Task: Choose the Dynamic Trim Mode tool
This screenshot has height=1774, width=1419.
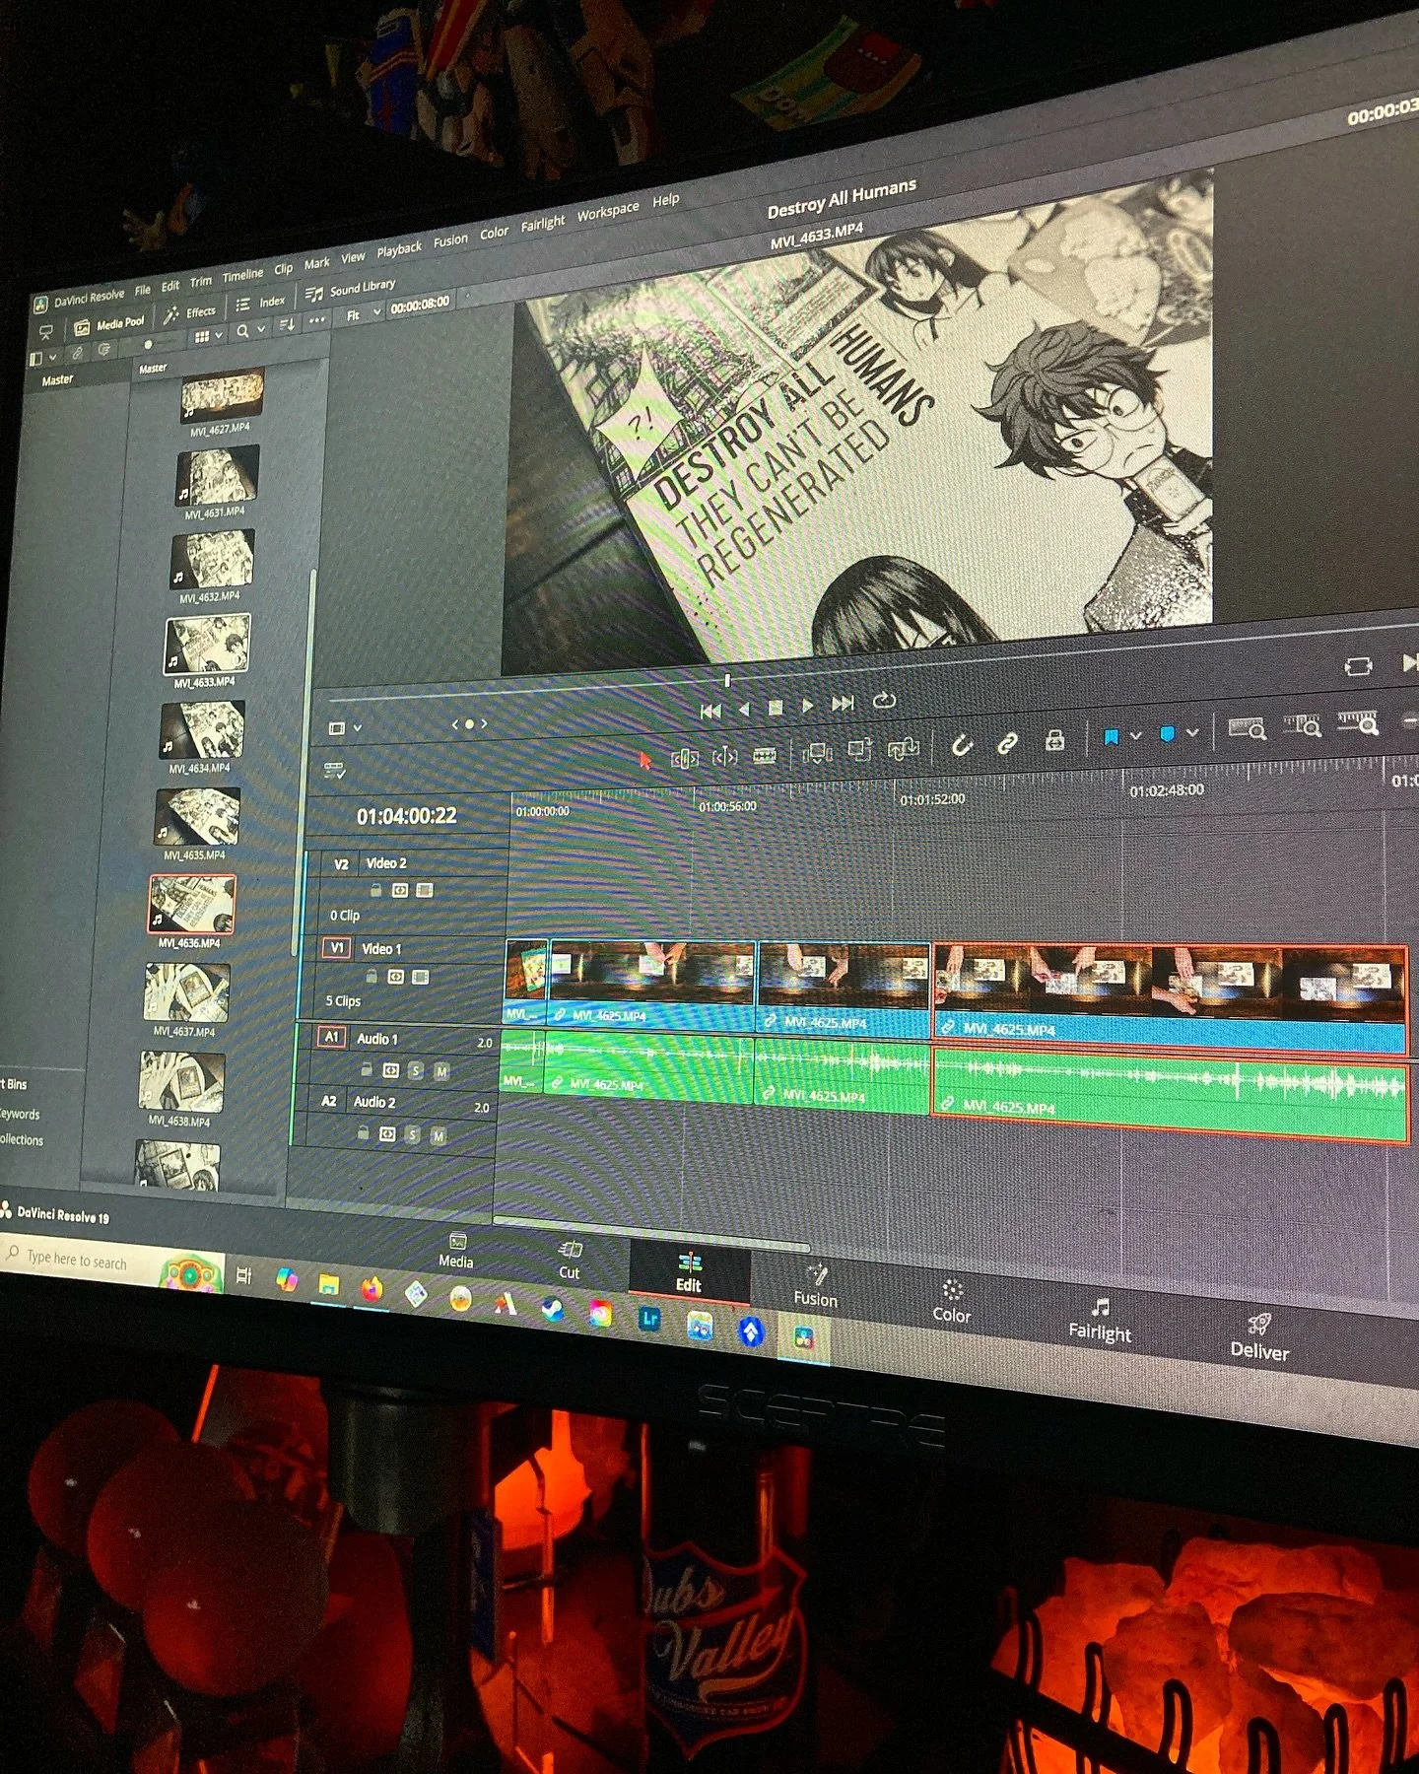Action: point(724,757)
